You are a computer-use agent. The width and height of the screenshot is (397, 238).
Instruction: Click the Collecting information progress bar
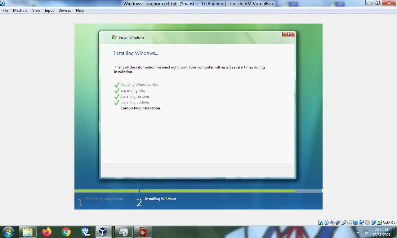tap(106, 191)
